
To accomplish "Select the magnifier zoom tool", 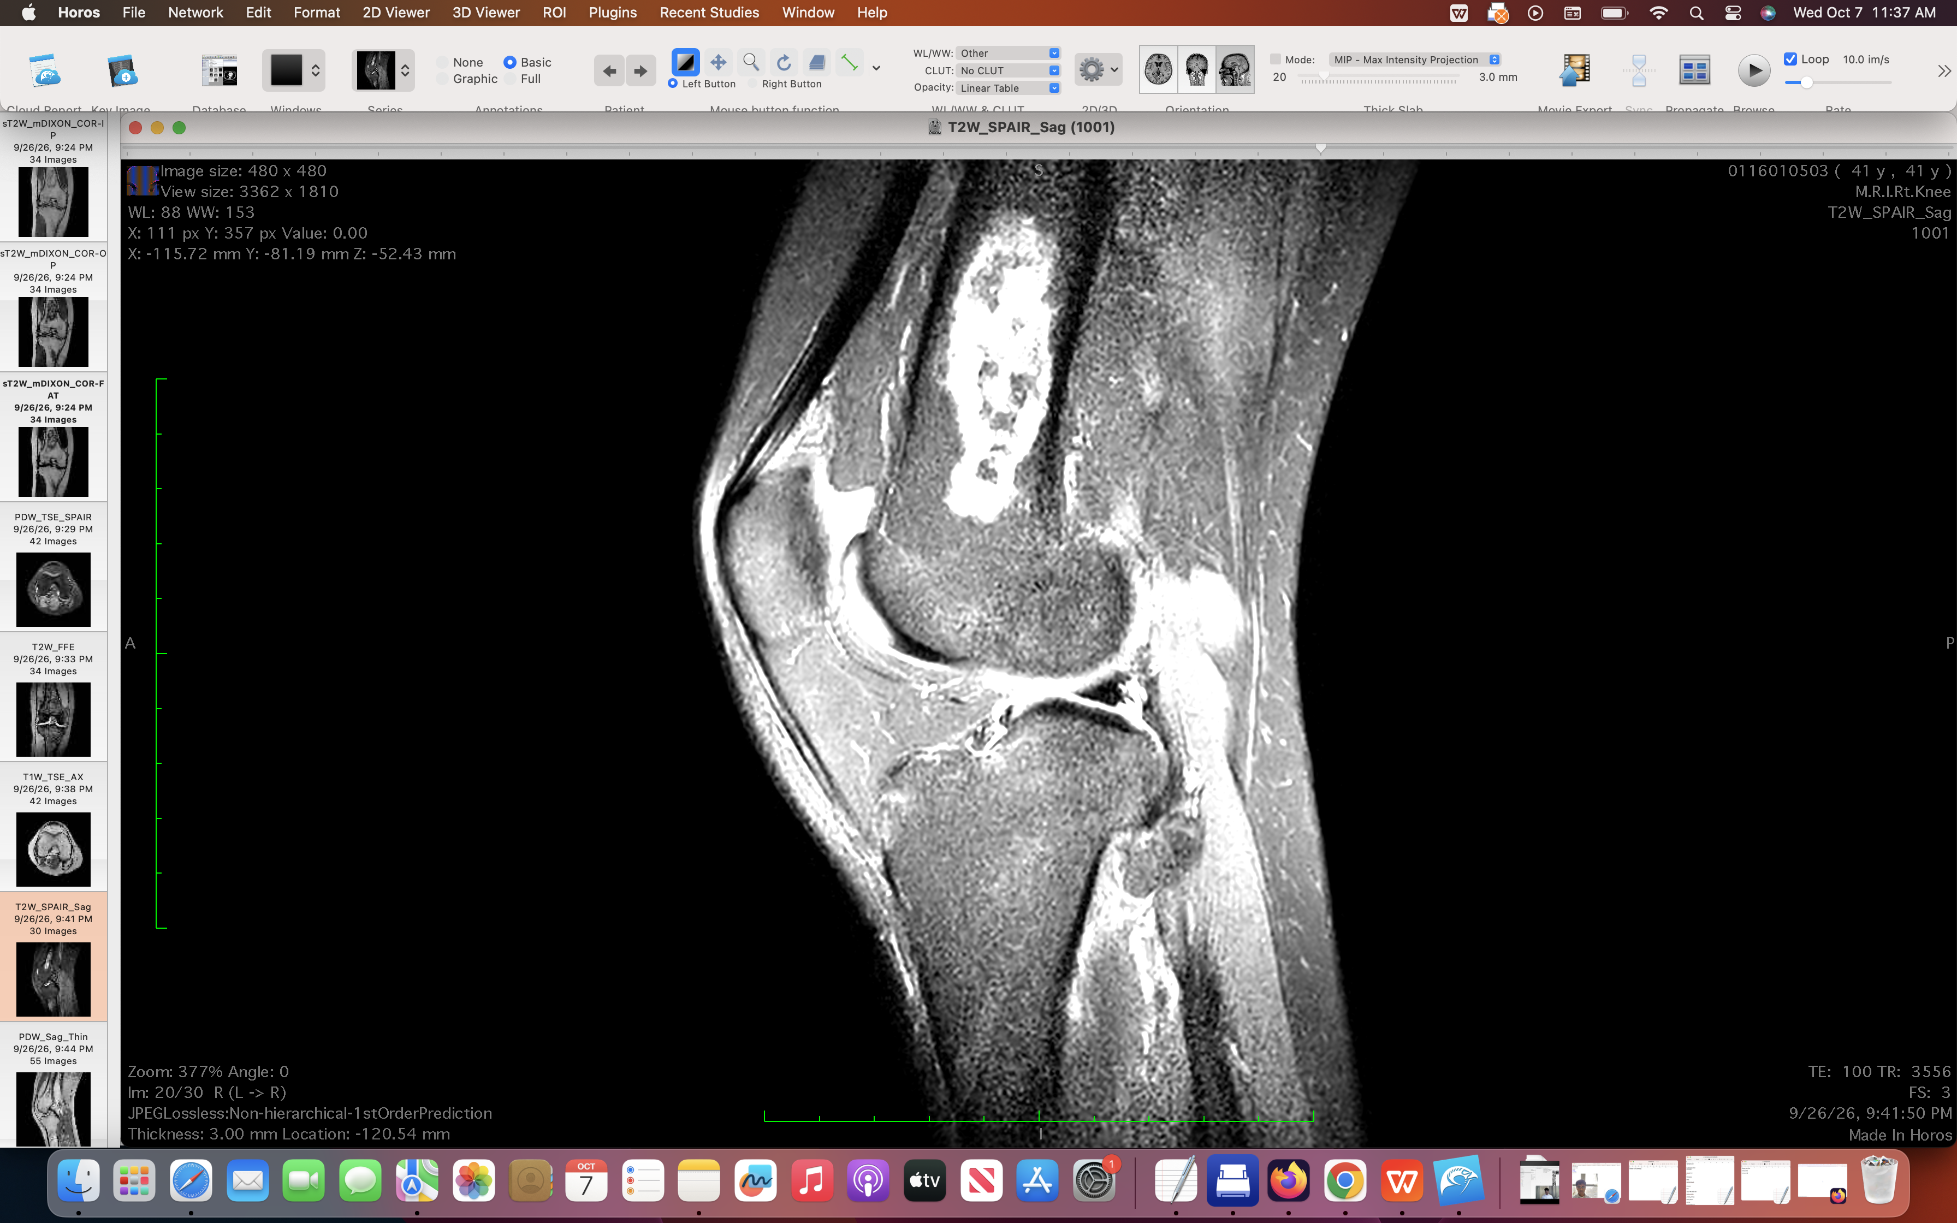I will pos(751,62).
